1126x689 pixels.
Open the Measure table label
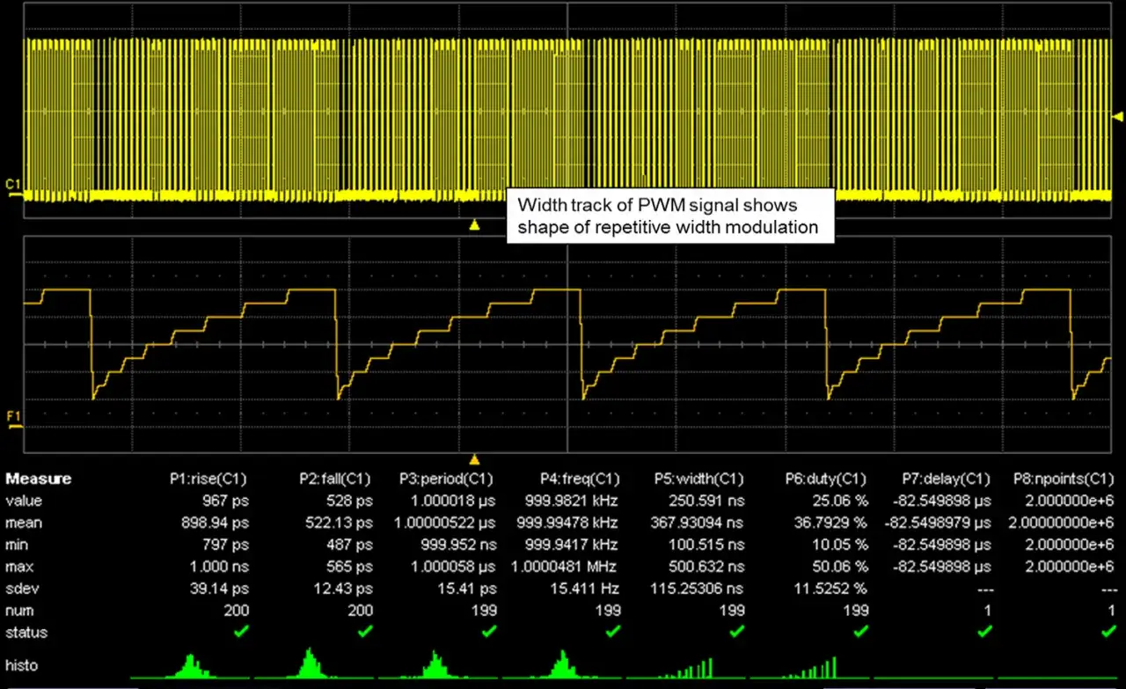pos(39,480)
